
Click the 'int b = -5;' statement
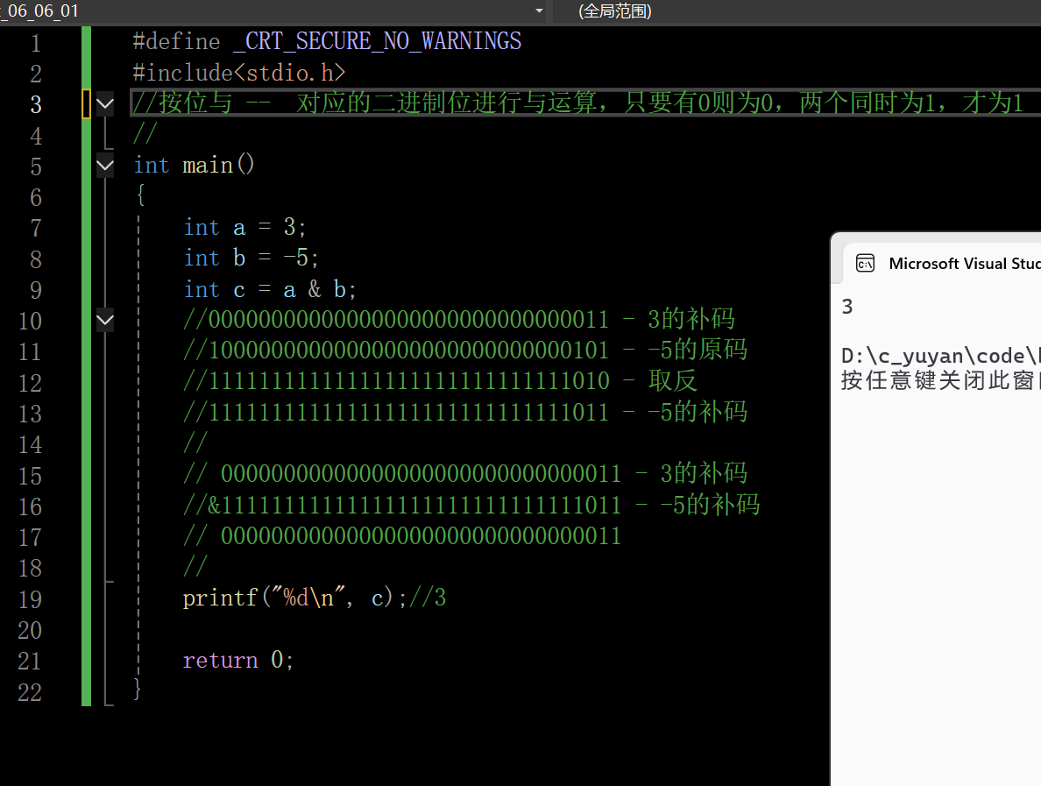251,258
